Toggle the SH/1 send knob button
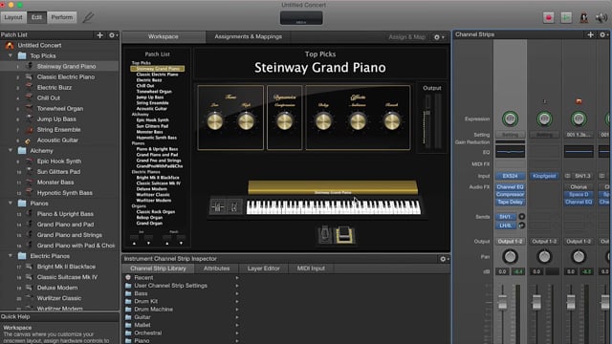The image size is (612, 344). pos(521,217)
